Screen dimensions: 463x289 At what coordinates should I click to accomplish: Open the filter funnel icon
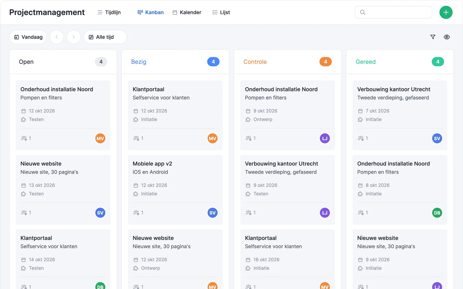433,37
